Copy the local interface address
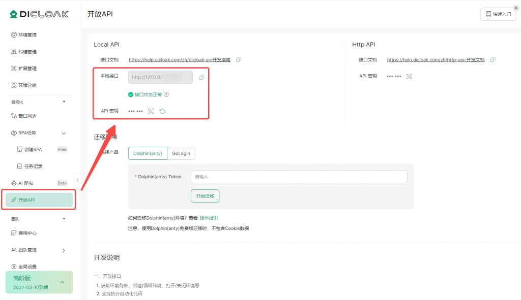 pos(201,77)
